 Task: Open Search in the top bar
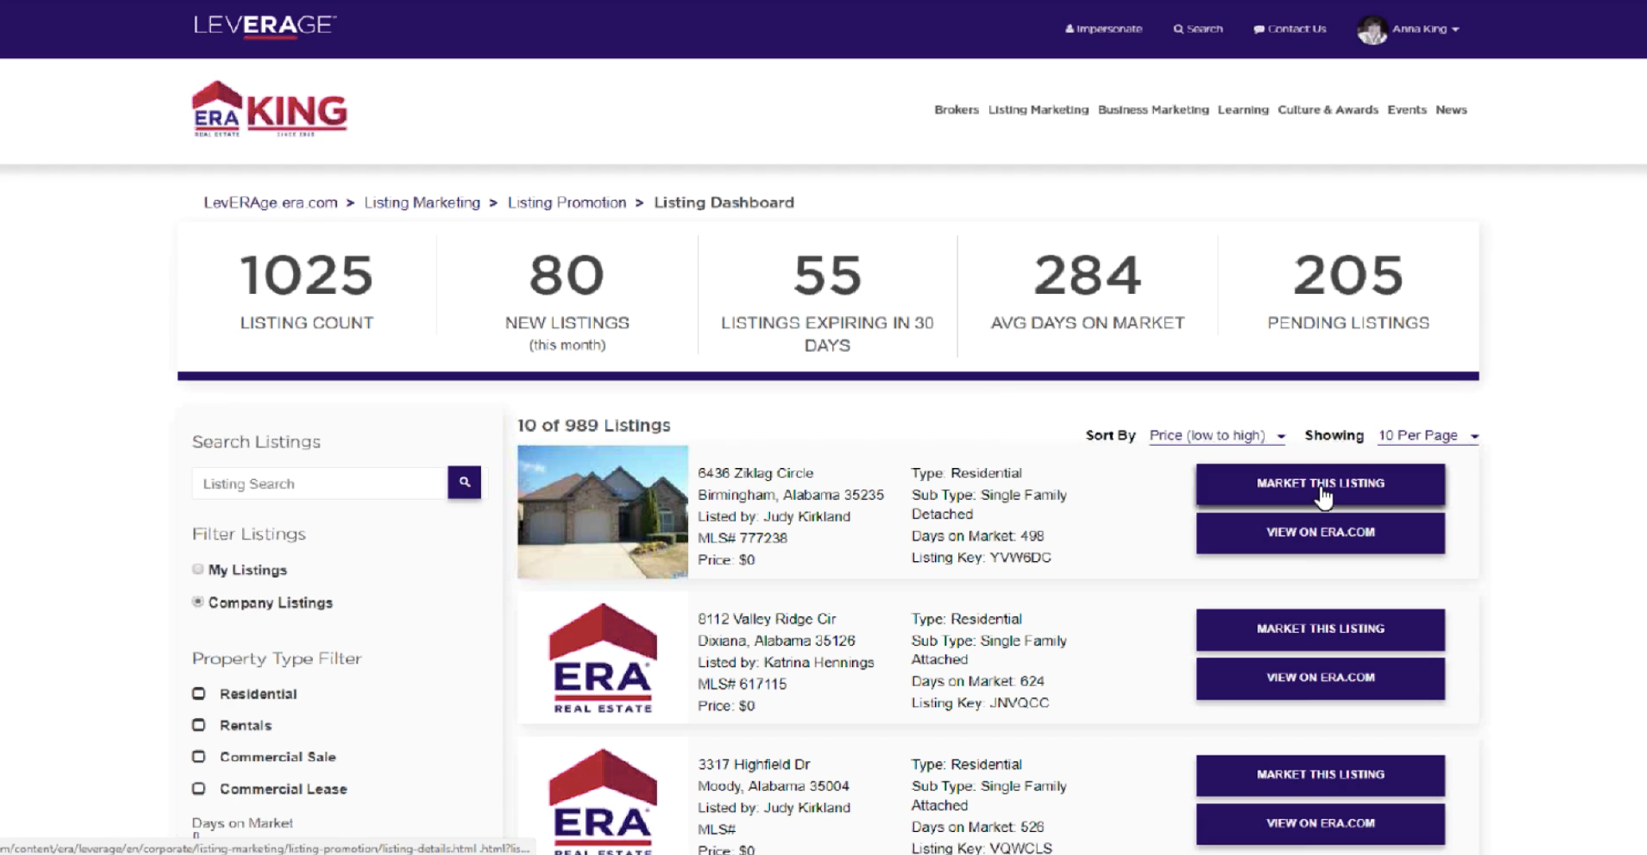(x=1198, y=29)
